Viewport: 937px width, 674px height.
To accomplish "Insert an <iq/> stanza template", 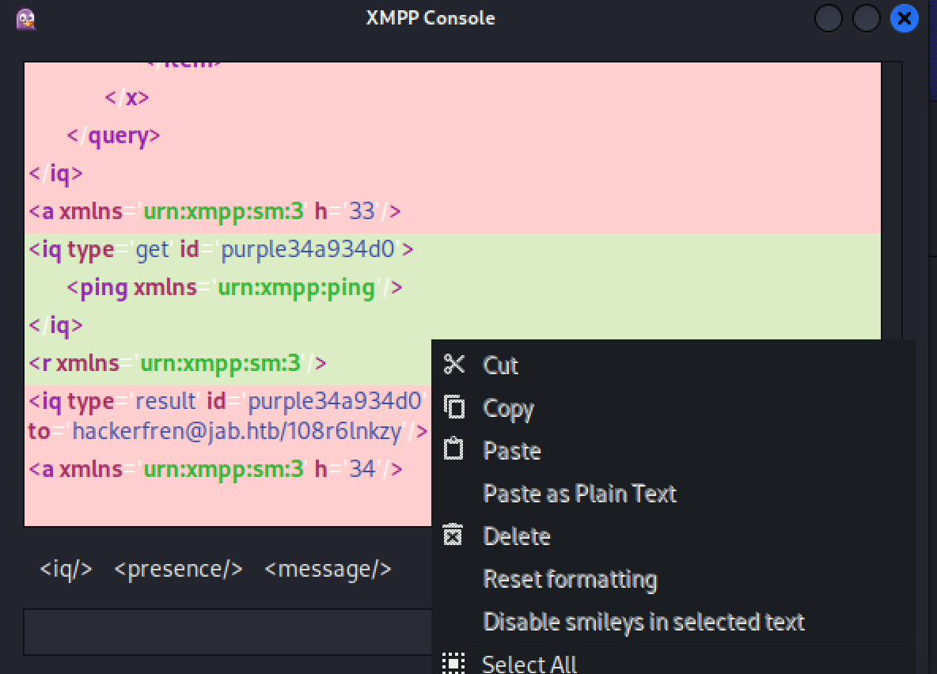I will (x=66, y=569).
